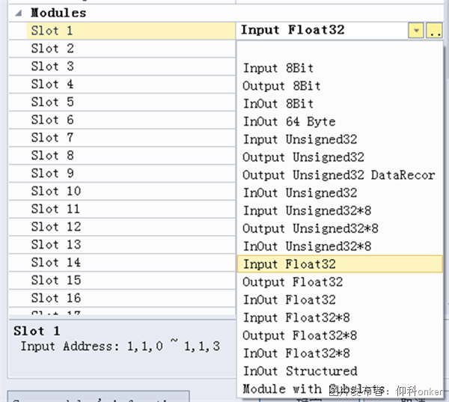Viewport: 449px width, 402px height.
Task: Select InOut Structured module option
Action: [299, 371]
